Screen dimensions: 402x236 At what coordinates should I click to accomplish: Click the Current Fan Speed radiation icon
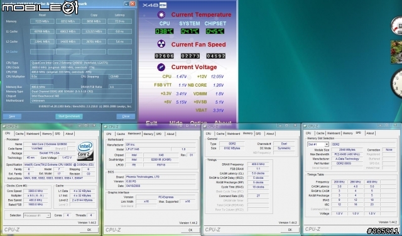(x=161, y=44)
